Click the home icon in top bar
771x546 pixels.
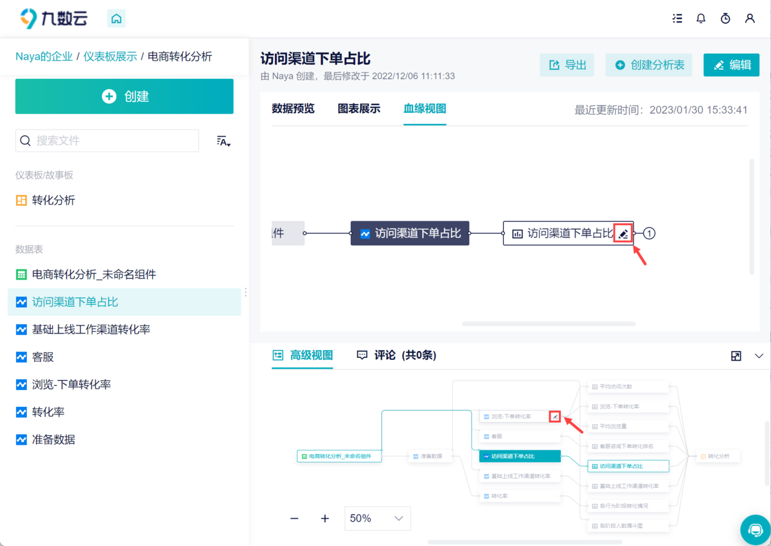(x=116, y=19)
